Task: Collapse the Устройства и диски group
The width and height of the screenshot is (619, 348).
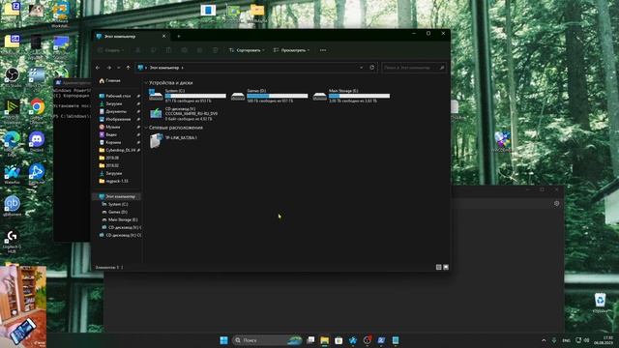Action: coord(146,83)
